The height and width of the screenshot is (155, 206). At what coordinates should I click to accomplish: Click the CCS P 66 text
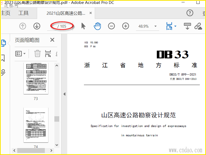click(x=90, y=47)
